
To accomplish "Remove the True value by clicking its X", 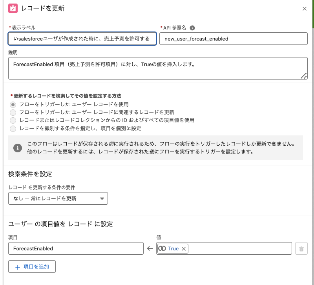I will coord(183,248).
